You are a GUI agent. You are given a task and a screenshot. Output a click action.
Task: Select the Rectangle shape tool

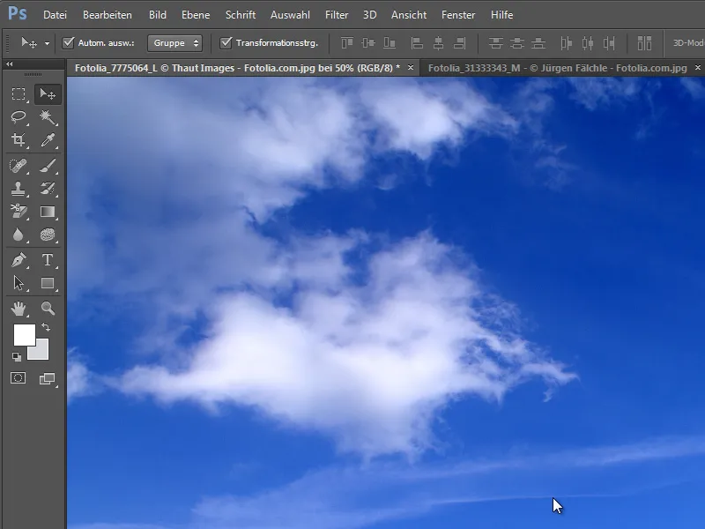tap(48, 283)
